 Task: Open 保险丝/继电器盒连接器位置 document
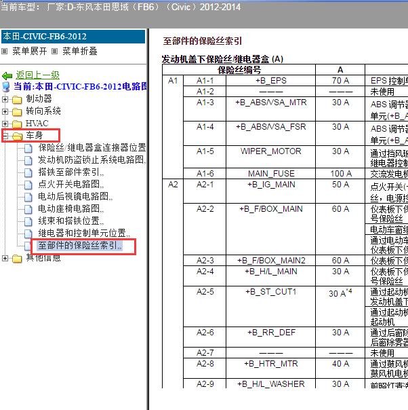click(x=92, y=148)
